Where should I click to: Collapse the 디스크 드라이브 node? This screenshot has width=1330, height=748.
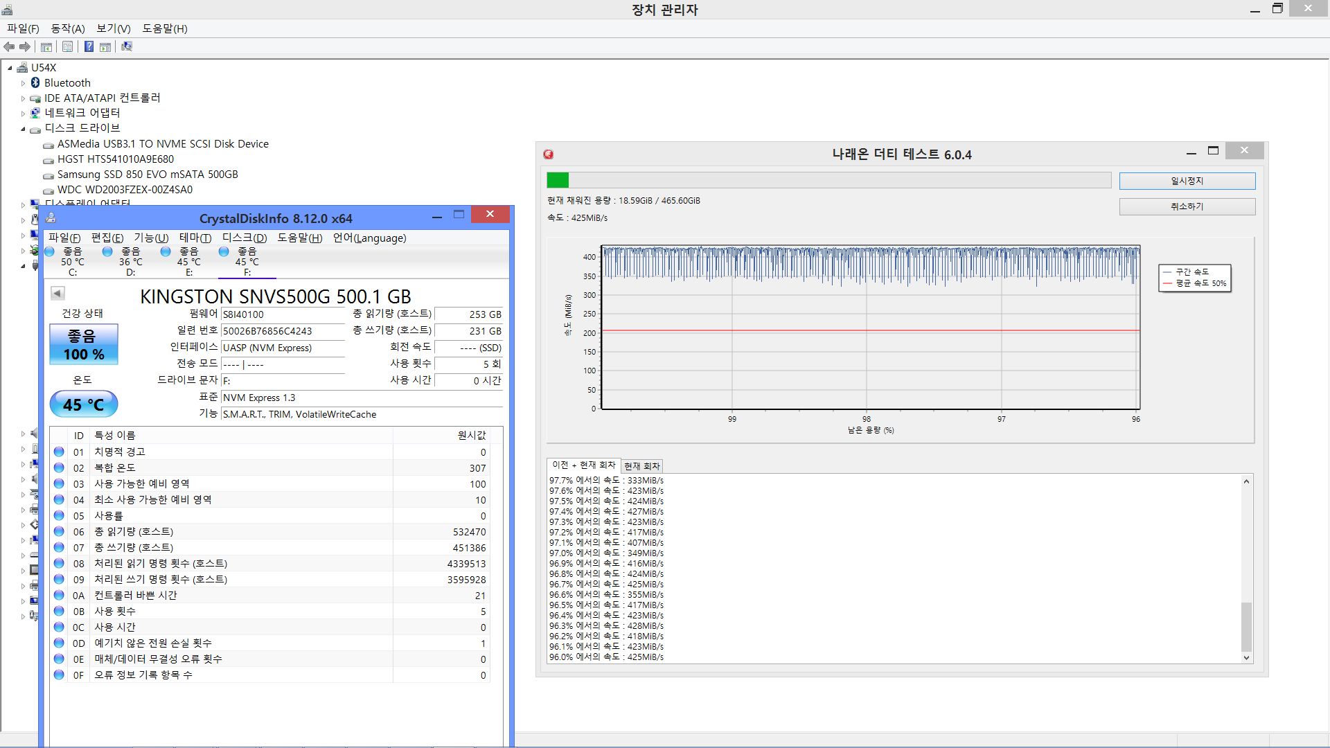click(x=23, y=129)
